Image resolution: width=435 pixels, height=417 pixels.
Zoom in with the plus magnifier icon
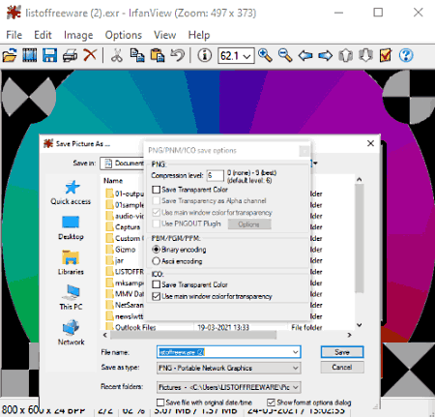[265, 55]
